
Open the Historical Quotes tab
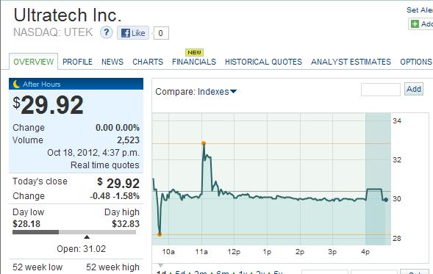click(x=263, y=62)
